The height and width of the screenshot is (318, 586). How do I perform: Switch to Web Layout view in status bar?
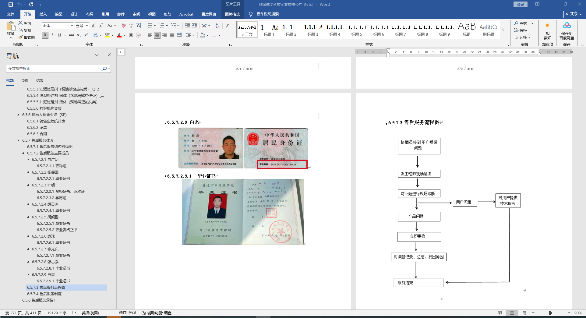(524, 313)
